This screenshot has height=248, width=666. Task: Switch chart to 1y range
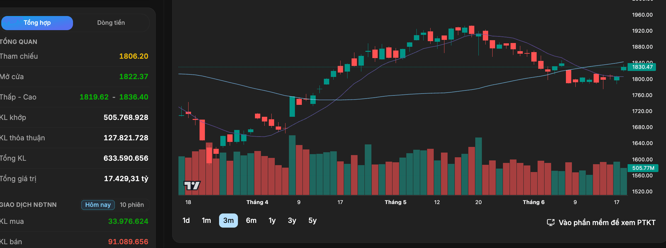point(272,221)
